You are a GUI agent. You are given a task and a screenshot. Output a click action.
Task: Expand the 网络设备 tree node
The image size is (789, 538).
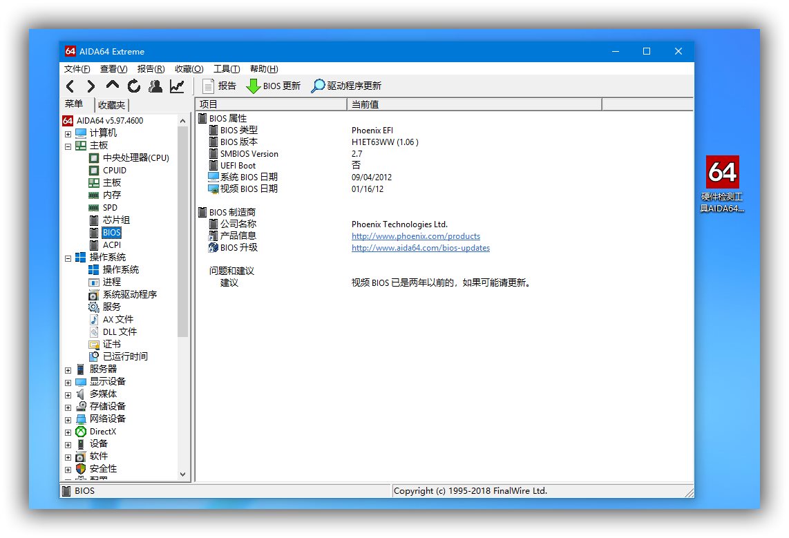[68, 420]
